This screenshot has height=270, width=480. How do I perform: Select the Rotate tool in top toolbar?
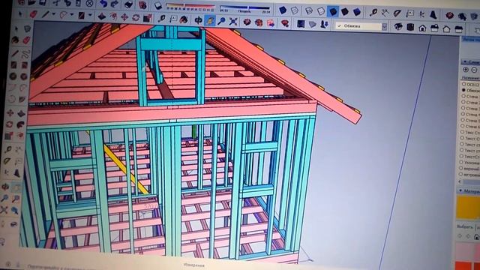pos(136,17)
